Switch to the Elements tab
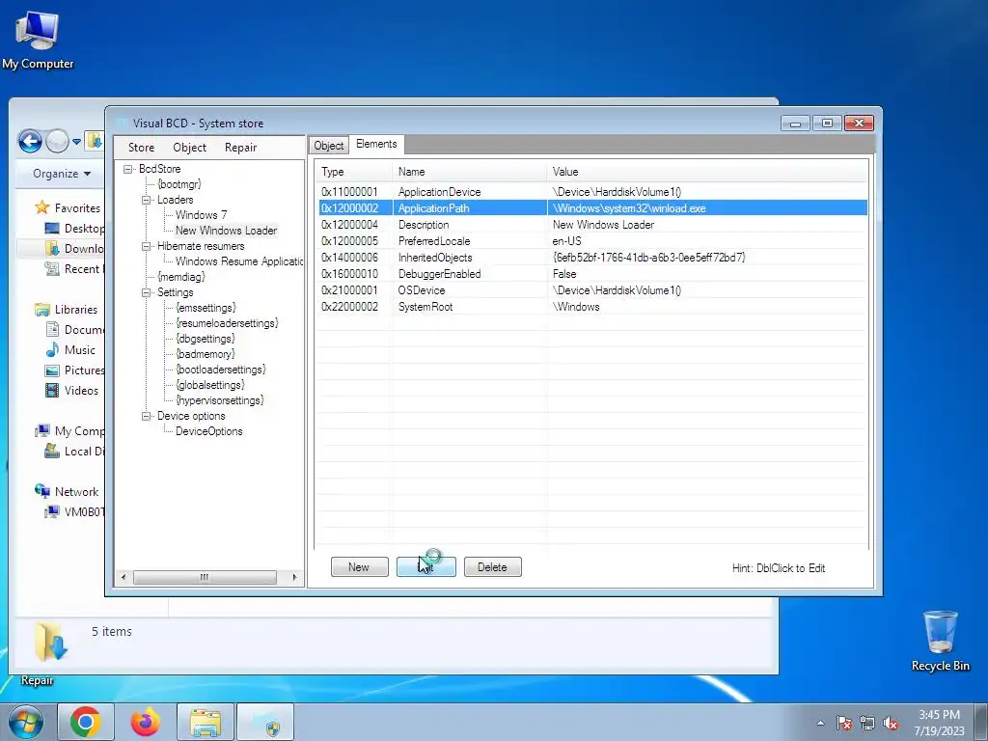Image resolution: width=988 pixels, height=741 pixels. point(376,145)
